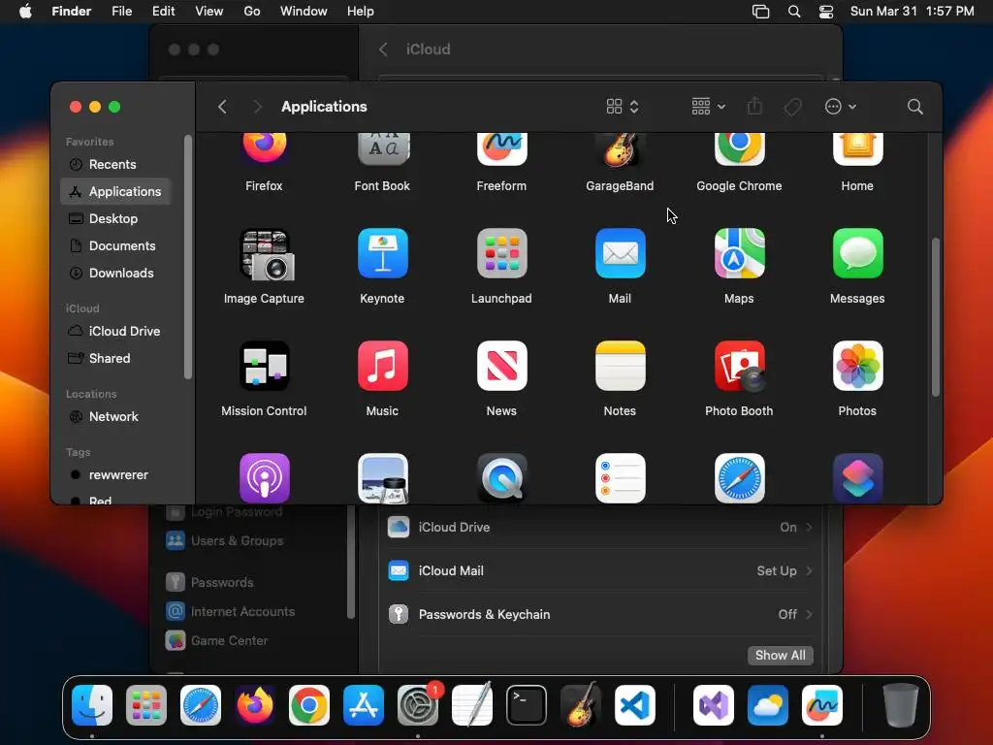993x745 pixels.
Task: Open the View menu
Action: coord(209,12)
